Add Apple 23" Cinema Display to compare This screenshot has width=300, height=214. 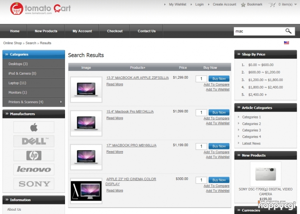[x=217, y=186]
